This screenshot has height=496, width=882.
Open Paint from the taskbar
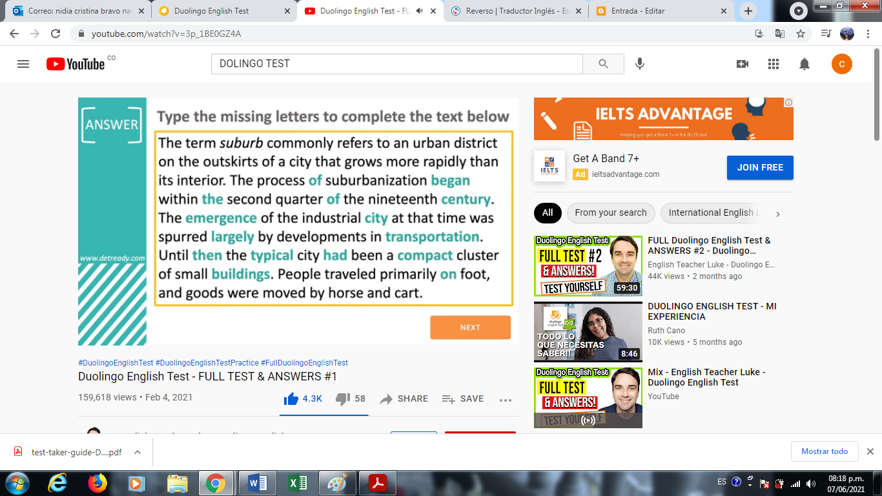pos(337,483)
